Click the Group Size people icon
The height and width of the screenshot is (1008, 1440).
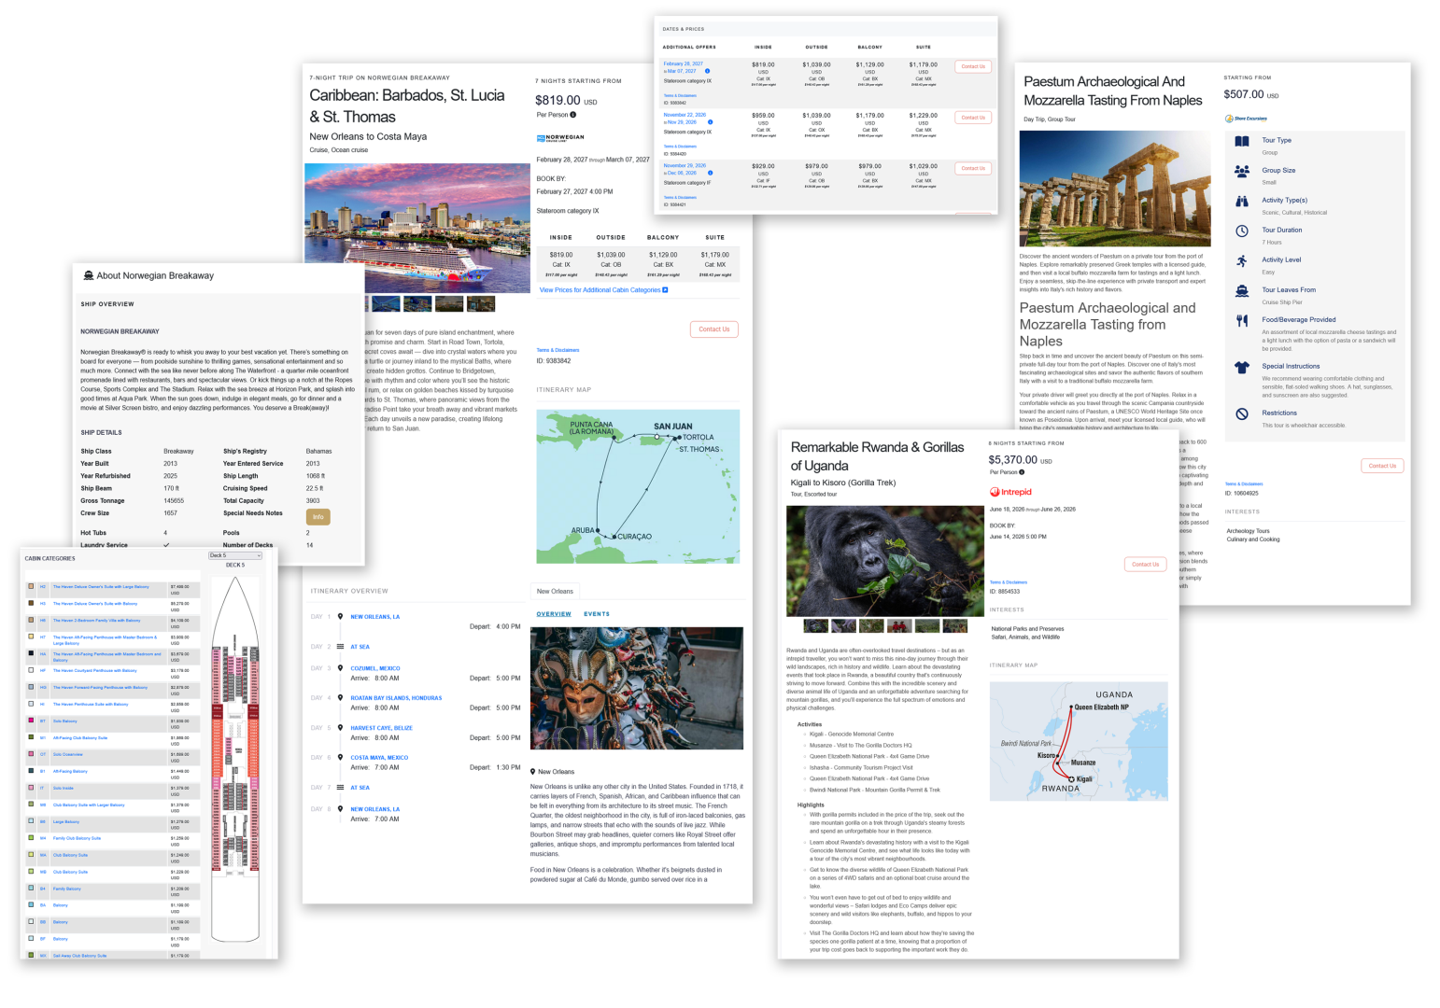click(1242, 171)
